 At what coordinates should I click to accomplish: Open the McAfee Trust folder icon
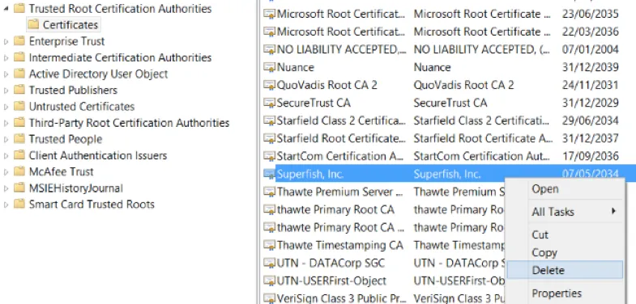click(x=19, y=171)
